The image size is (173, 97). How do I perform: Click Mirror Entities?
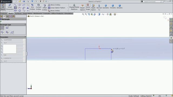click(54, 5)
